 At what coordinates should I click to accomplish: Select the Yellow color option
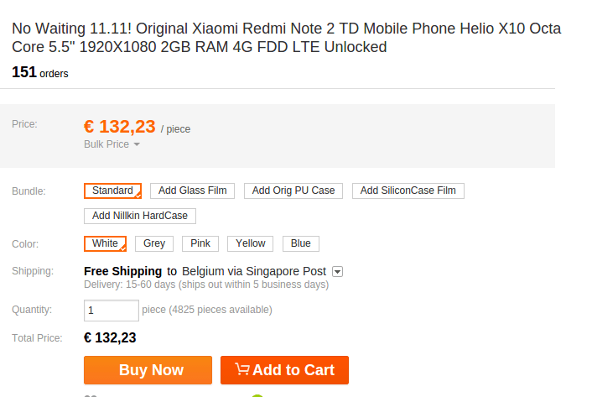(250, 243)
